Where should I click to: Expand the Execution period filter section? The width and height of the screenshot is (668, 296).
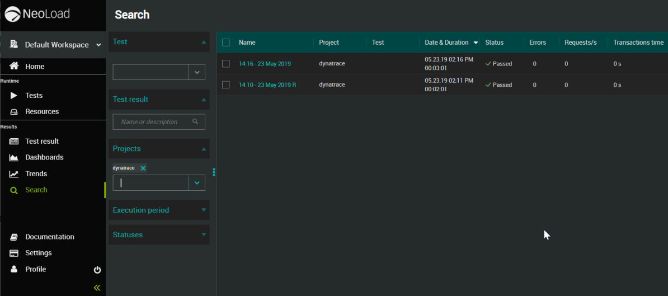159,210
